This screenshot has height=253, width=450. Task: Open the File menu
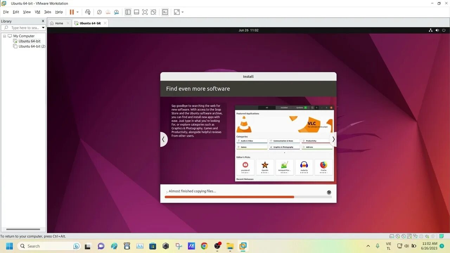tap(6, 12)
